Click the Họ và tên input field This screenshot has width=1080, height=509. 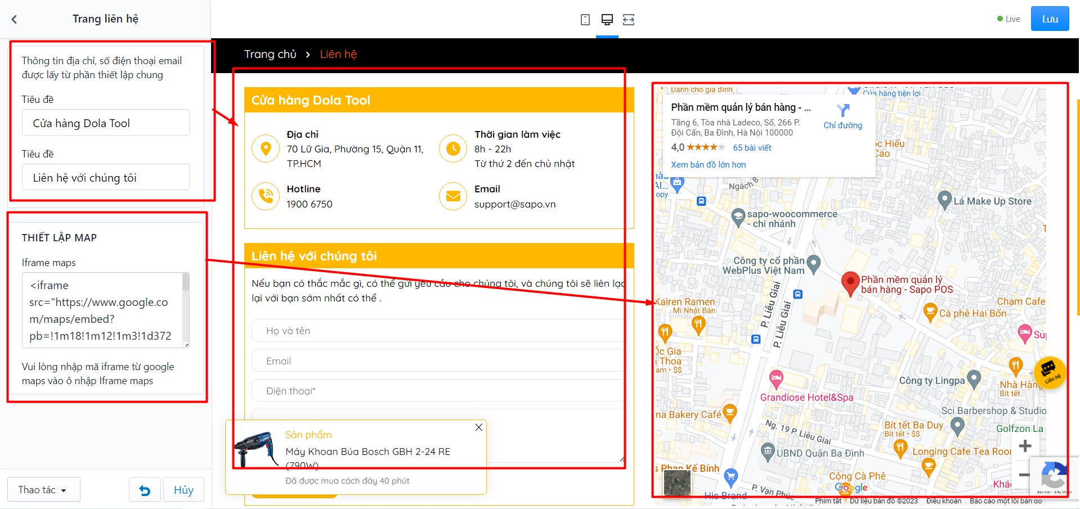coord(438,331)
